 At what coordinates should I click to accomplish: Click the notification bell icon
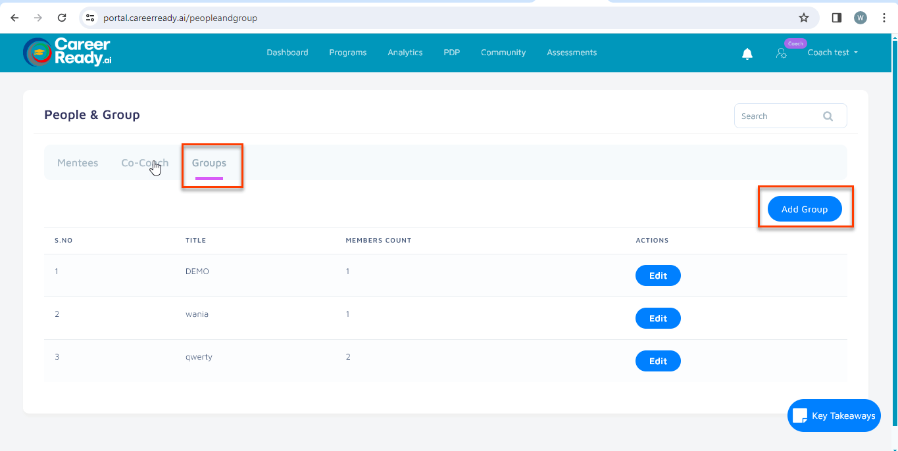[747, 54]
